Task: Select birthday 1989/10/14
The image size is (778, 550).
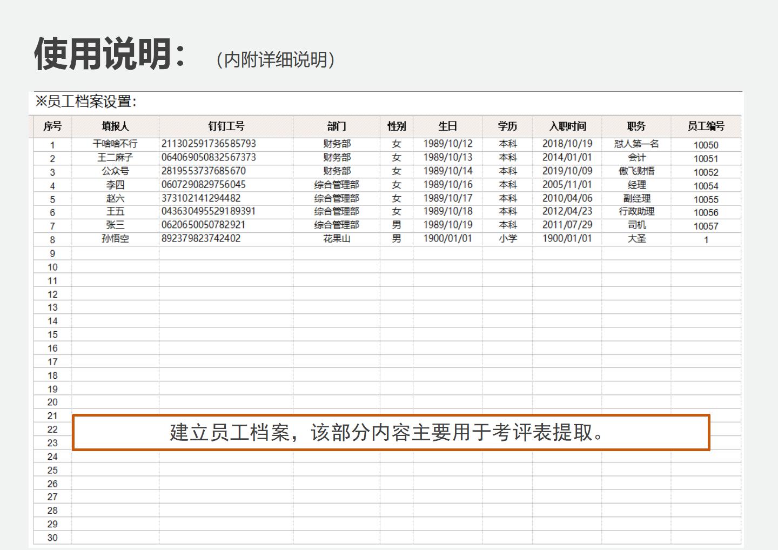Action: (x=448, y=171)
